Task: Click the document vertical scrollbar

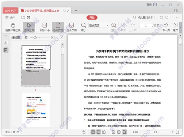Action: pyautogui.click(x=180, y=41)
